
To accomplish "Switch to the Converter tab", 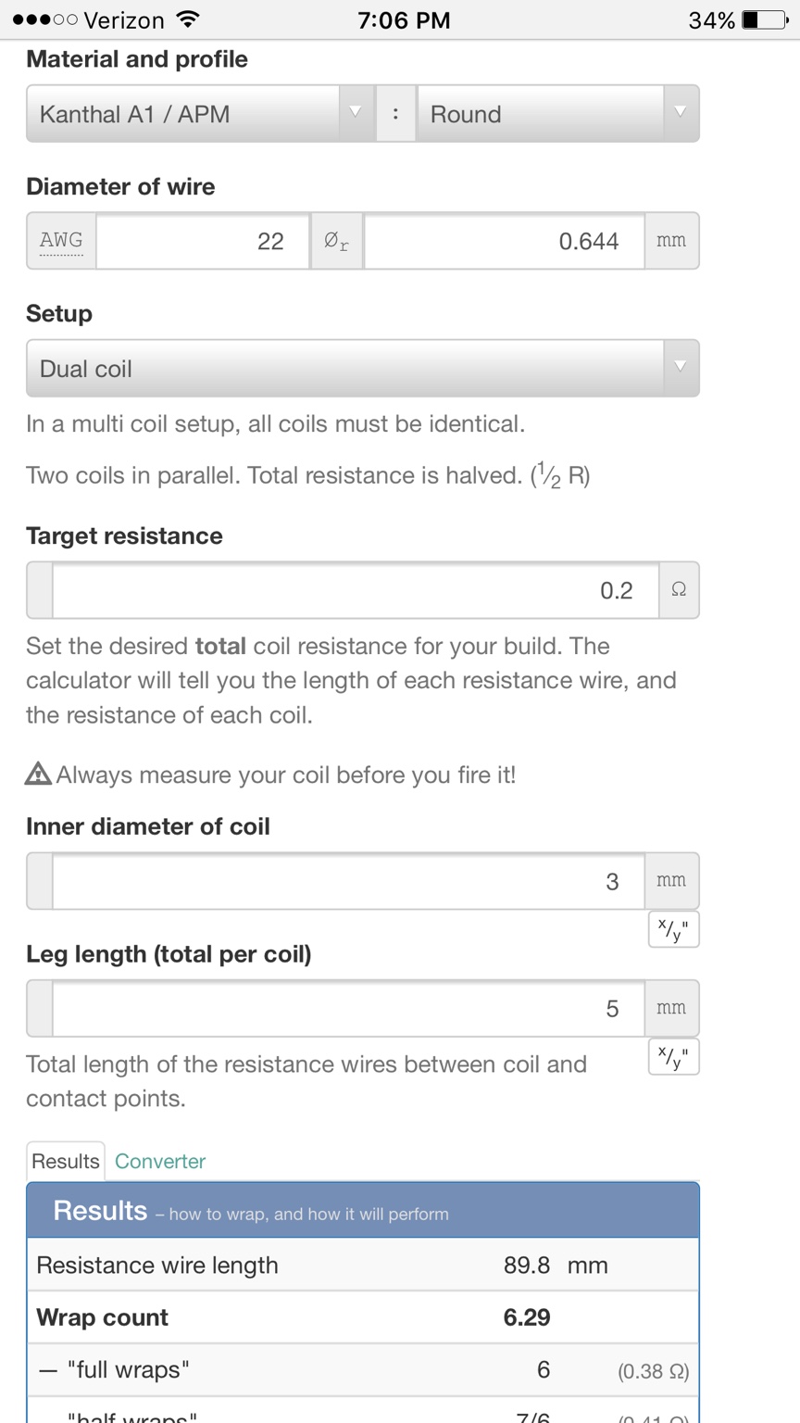I will pyautogui.click(x=160, y=1162).
